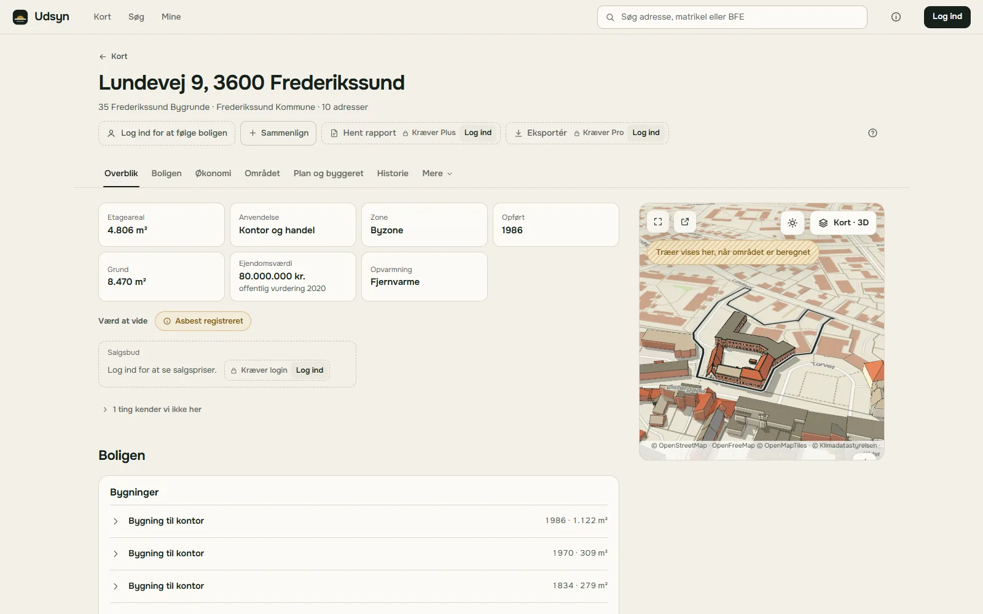Viewport: 983px width, 614px height.
Task: Click the Ejendomsværdi 80.000.000 kr. card
Action: point(293,277)
